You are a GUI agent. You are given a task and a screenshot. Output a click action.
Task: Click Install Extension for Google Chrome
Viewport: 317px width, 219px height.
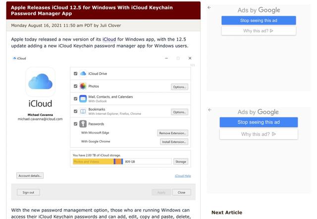[173, 142]
